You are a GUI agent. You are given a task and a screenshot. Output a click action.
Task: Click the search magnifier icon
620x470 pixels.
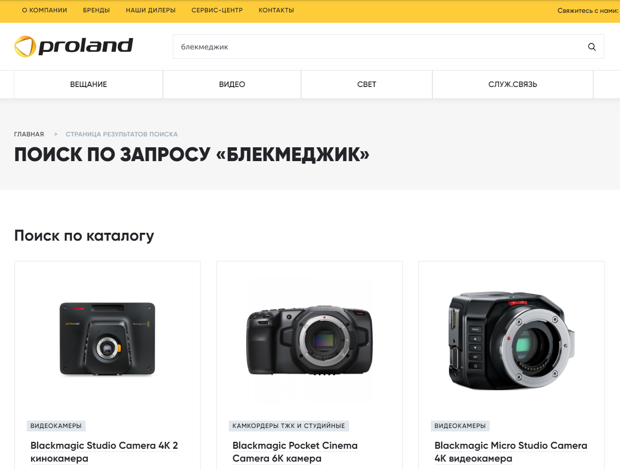point(592,47)
